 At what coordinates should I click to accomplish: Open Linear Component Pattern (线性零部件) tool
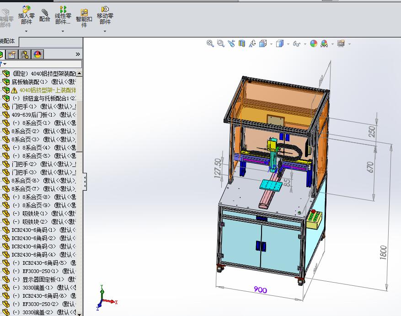point(63,16)
